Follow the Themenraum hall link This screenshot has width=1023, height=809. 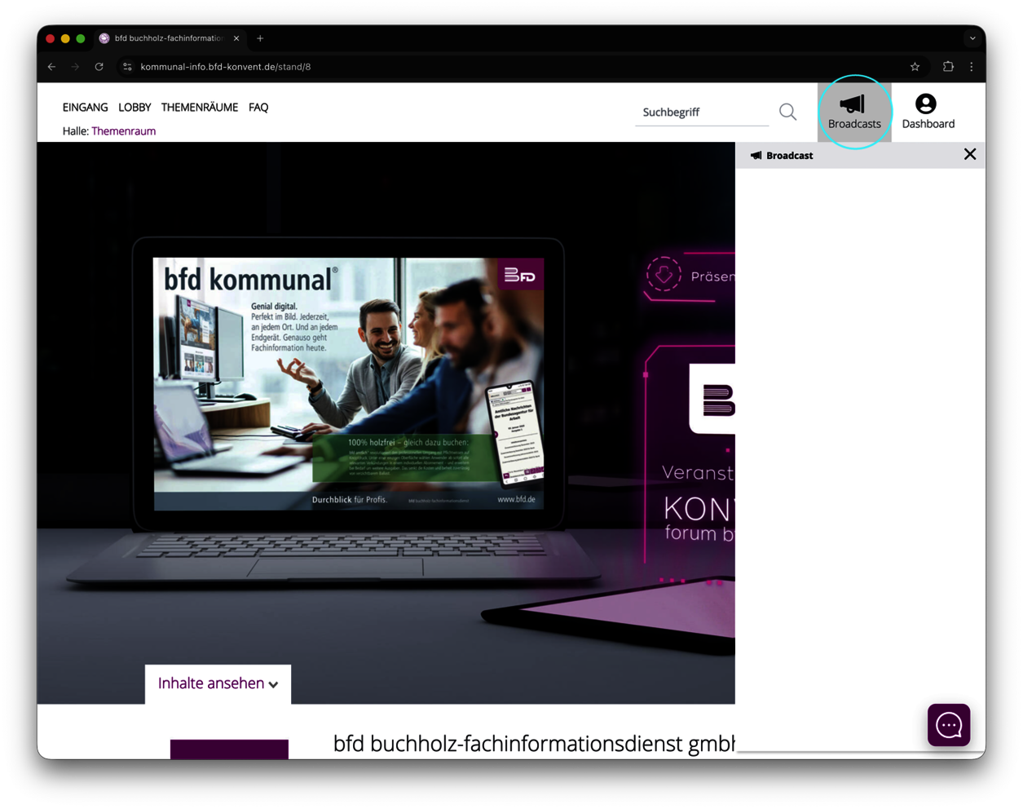[124, 131]
